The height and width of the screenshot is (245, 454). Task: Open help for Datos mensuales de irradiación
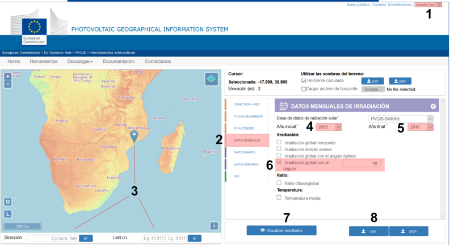pos(433,106)
